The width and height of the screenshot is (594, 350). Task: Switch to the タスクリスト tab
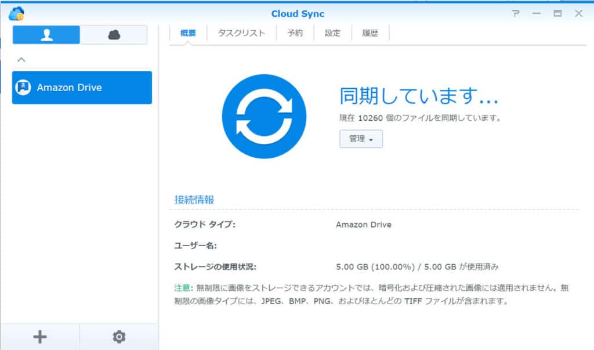[x=241, y=33]
